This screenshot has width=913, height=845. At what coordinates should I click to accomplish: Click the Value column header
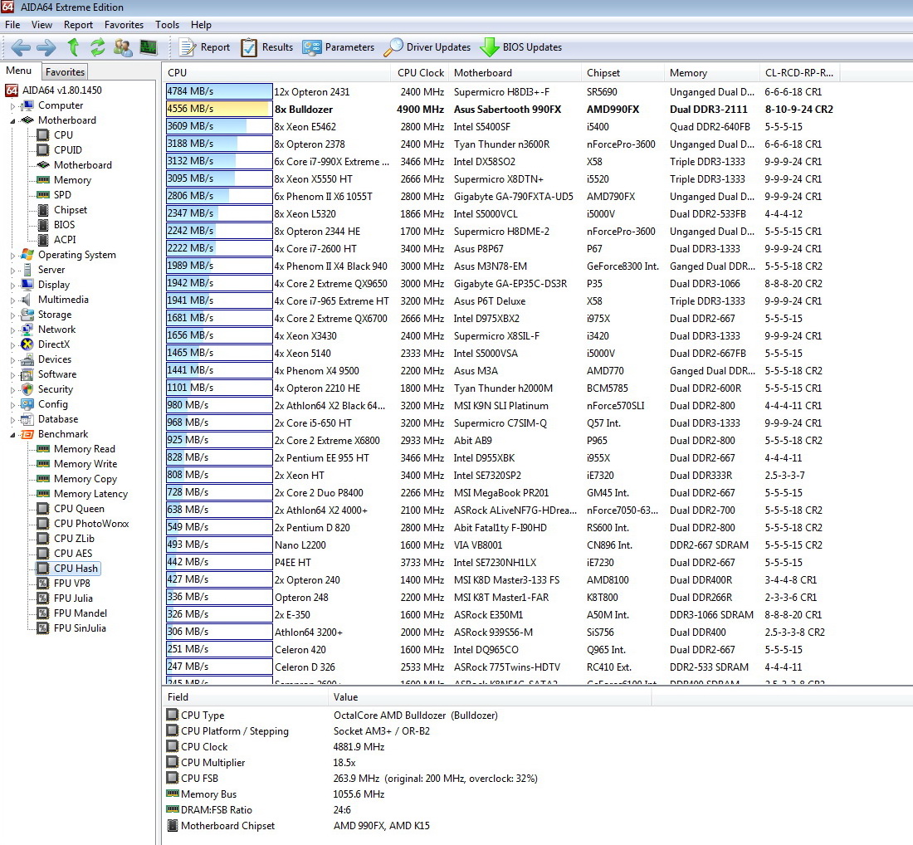pos(489,697)
